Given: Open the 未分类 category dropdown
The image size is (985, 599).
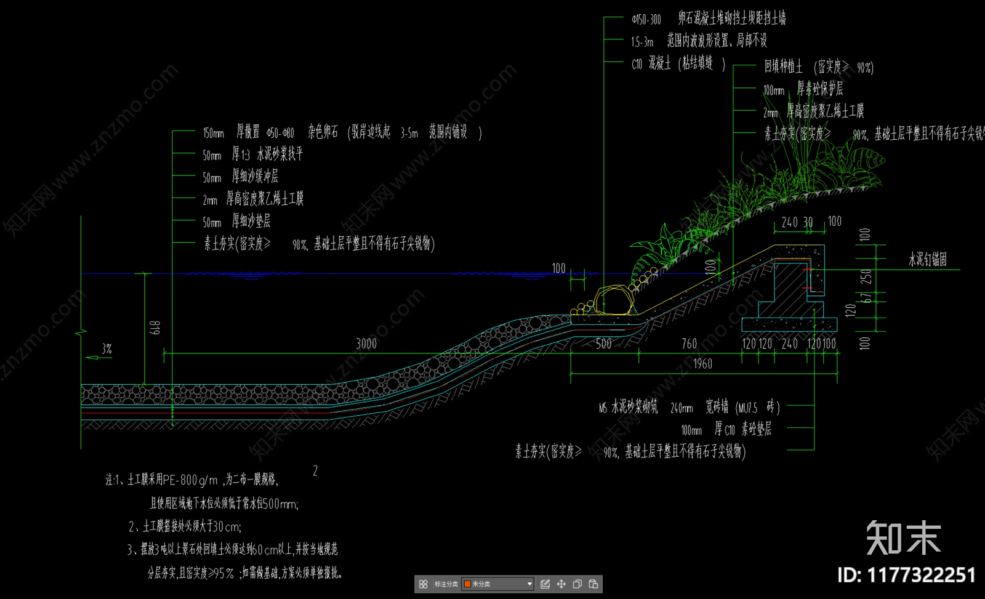Looking at the screenshot, I should coord(498,584).
